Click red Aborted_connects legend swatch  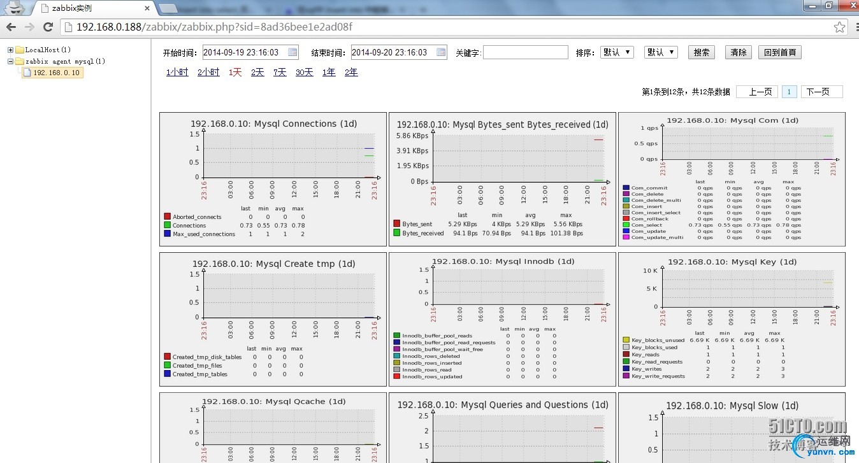[x=168, y=217]
